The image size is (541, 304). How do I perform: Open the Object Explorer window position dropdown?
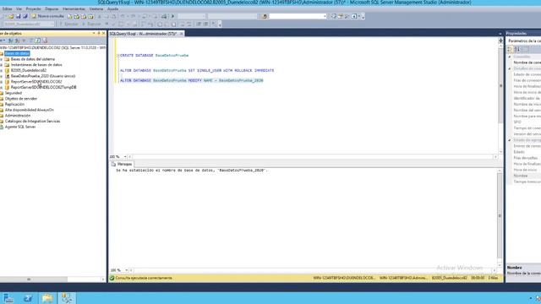[x=94, y=34]
